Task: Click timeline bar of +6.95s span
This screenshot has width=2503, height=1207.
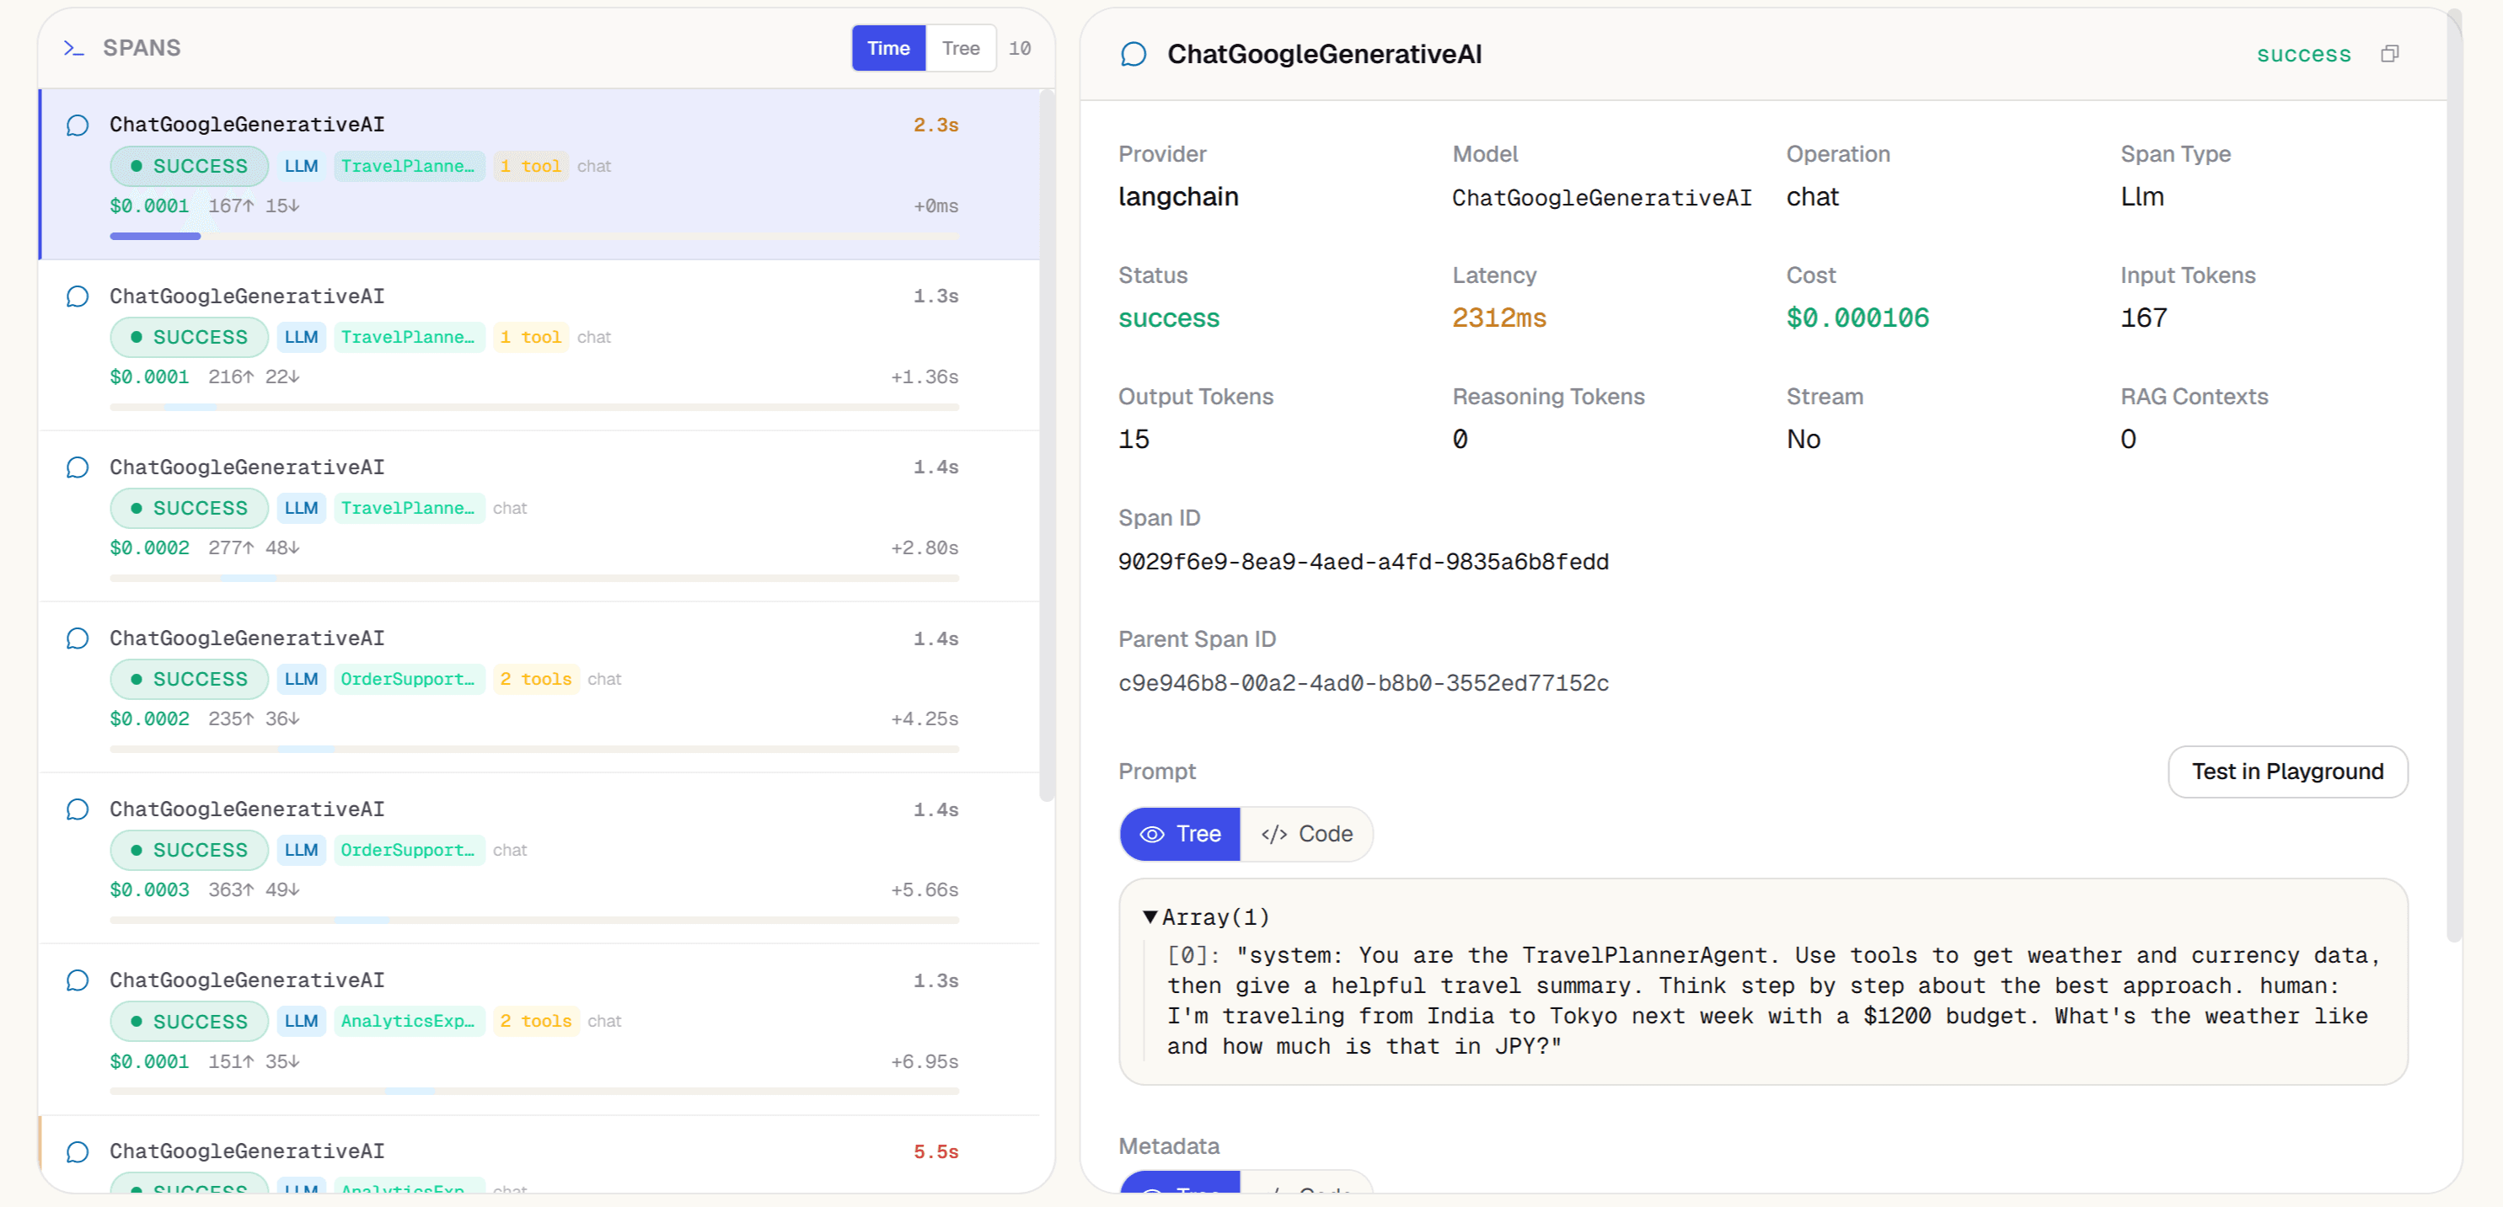Action: 534,1091
